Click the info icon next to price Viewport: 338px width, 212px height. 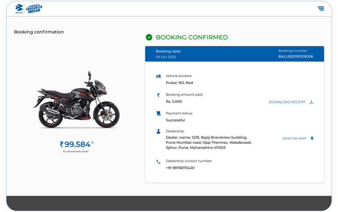(x=92, y=143)
